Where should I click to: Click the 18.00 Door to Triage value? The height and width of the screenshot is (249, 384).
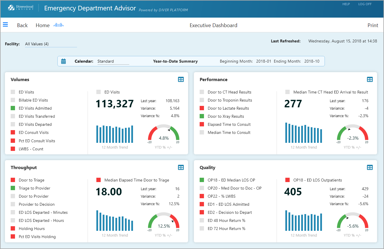coord(109,192)
